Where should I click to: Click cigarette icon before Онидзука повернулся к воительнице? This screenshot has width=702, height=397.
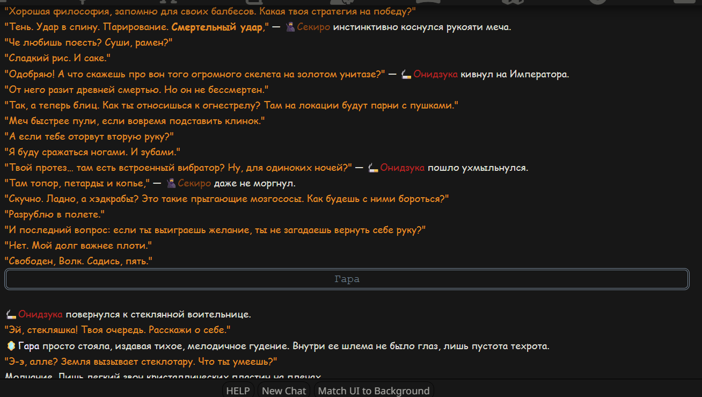click(x=11, y=314)
